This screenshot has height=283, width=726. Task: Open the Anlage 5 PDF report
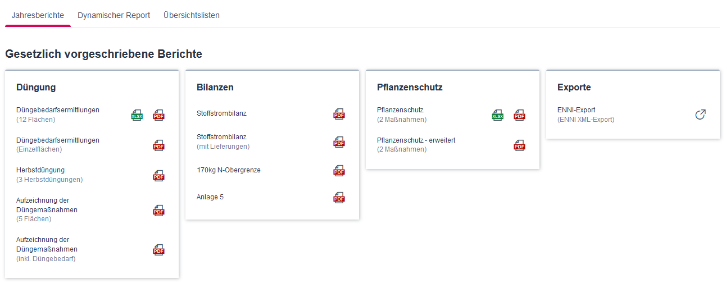pyautogui.click(x=339, y=197)
